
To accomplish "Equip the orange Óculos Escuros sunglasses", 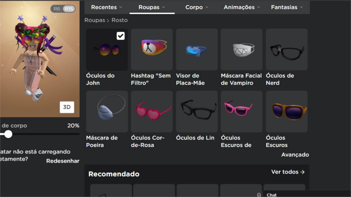I will coord(287,111).
